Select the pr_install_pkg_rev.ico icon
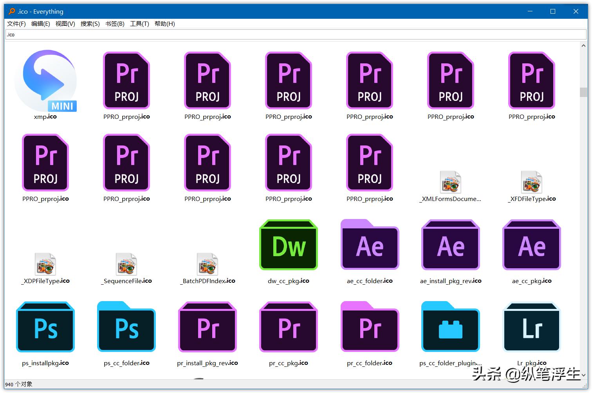Image resolution: width=592 pixels, height=393 pixels. coord(207,327)
